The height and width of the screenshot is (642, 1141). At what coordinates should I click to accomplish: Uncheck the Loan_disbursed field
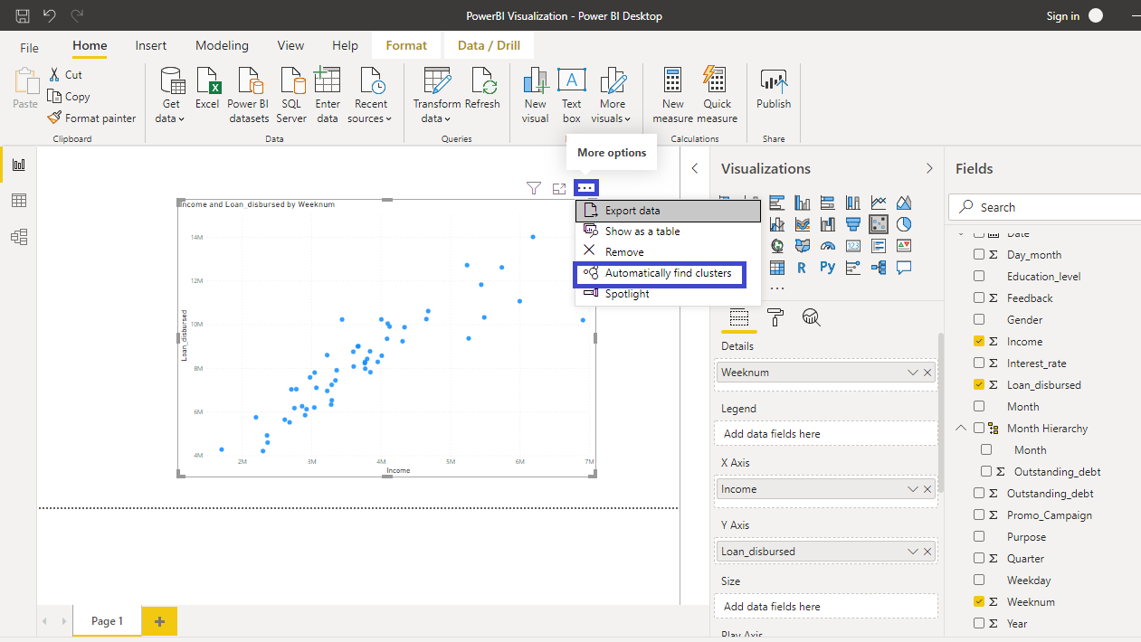pyautogui.click(x=979, y=385)
